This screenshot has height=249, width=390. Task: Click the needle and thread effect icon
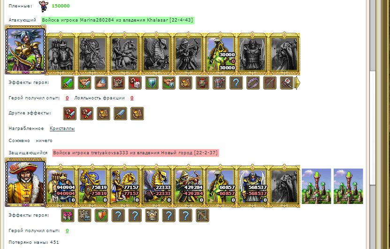click(270, 83)
